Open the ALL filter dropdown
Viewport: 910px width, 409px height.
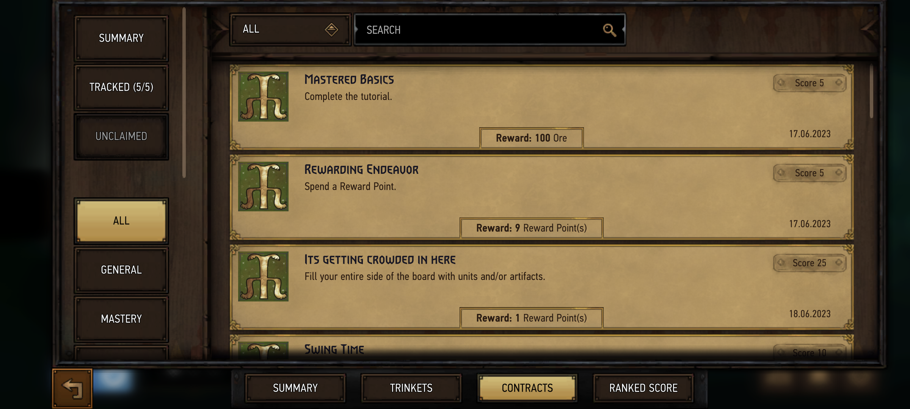tap(290, 30)
